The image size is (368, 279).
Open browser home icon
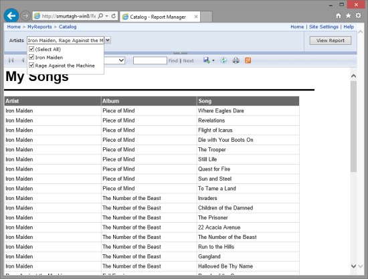click(x=338, y=15)
